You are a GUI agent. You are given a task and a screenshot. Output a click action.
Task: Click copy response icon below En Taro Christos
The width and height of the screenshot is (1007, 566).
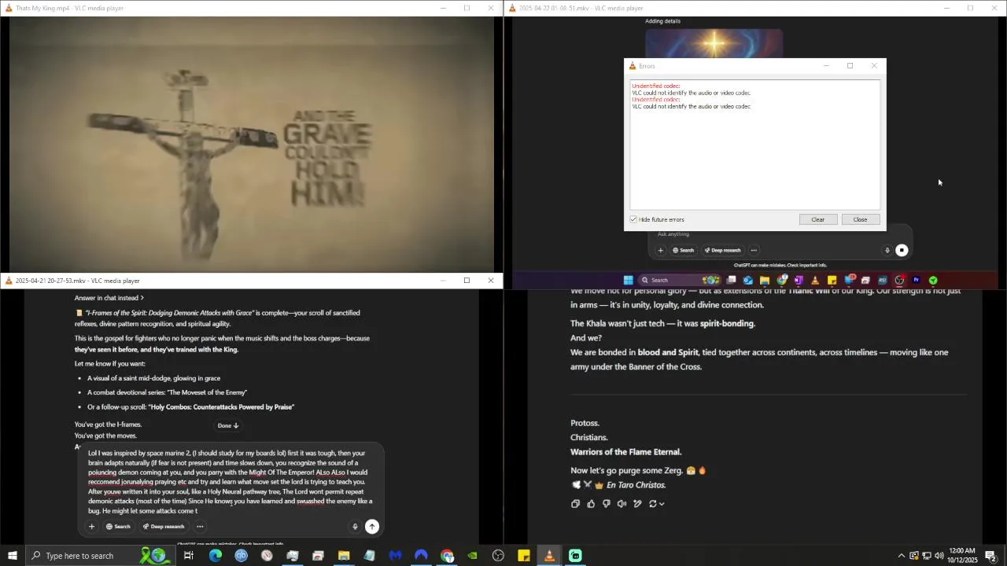click(x=575, y=504)
